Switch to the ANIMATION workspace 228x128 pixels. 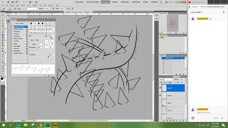(x=136, y=2)
